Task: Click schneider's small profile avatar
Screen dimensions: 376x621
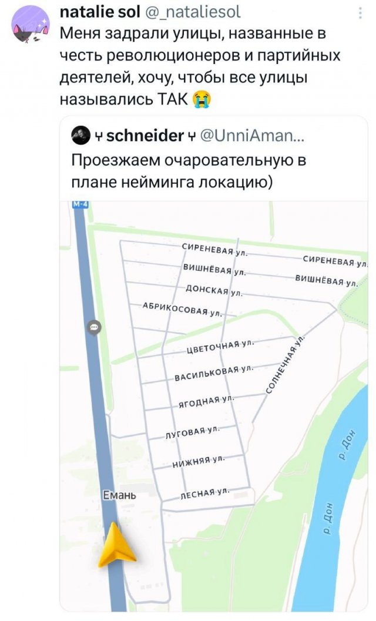Action: point(79,136)
